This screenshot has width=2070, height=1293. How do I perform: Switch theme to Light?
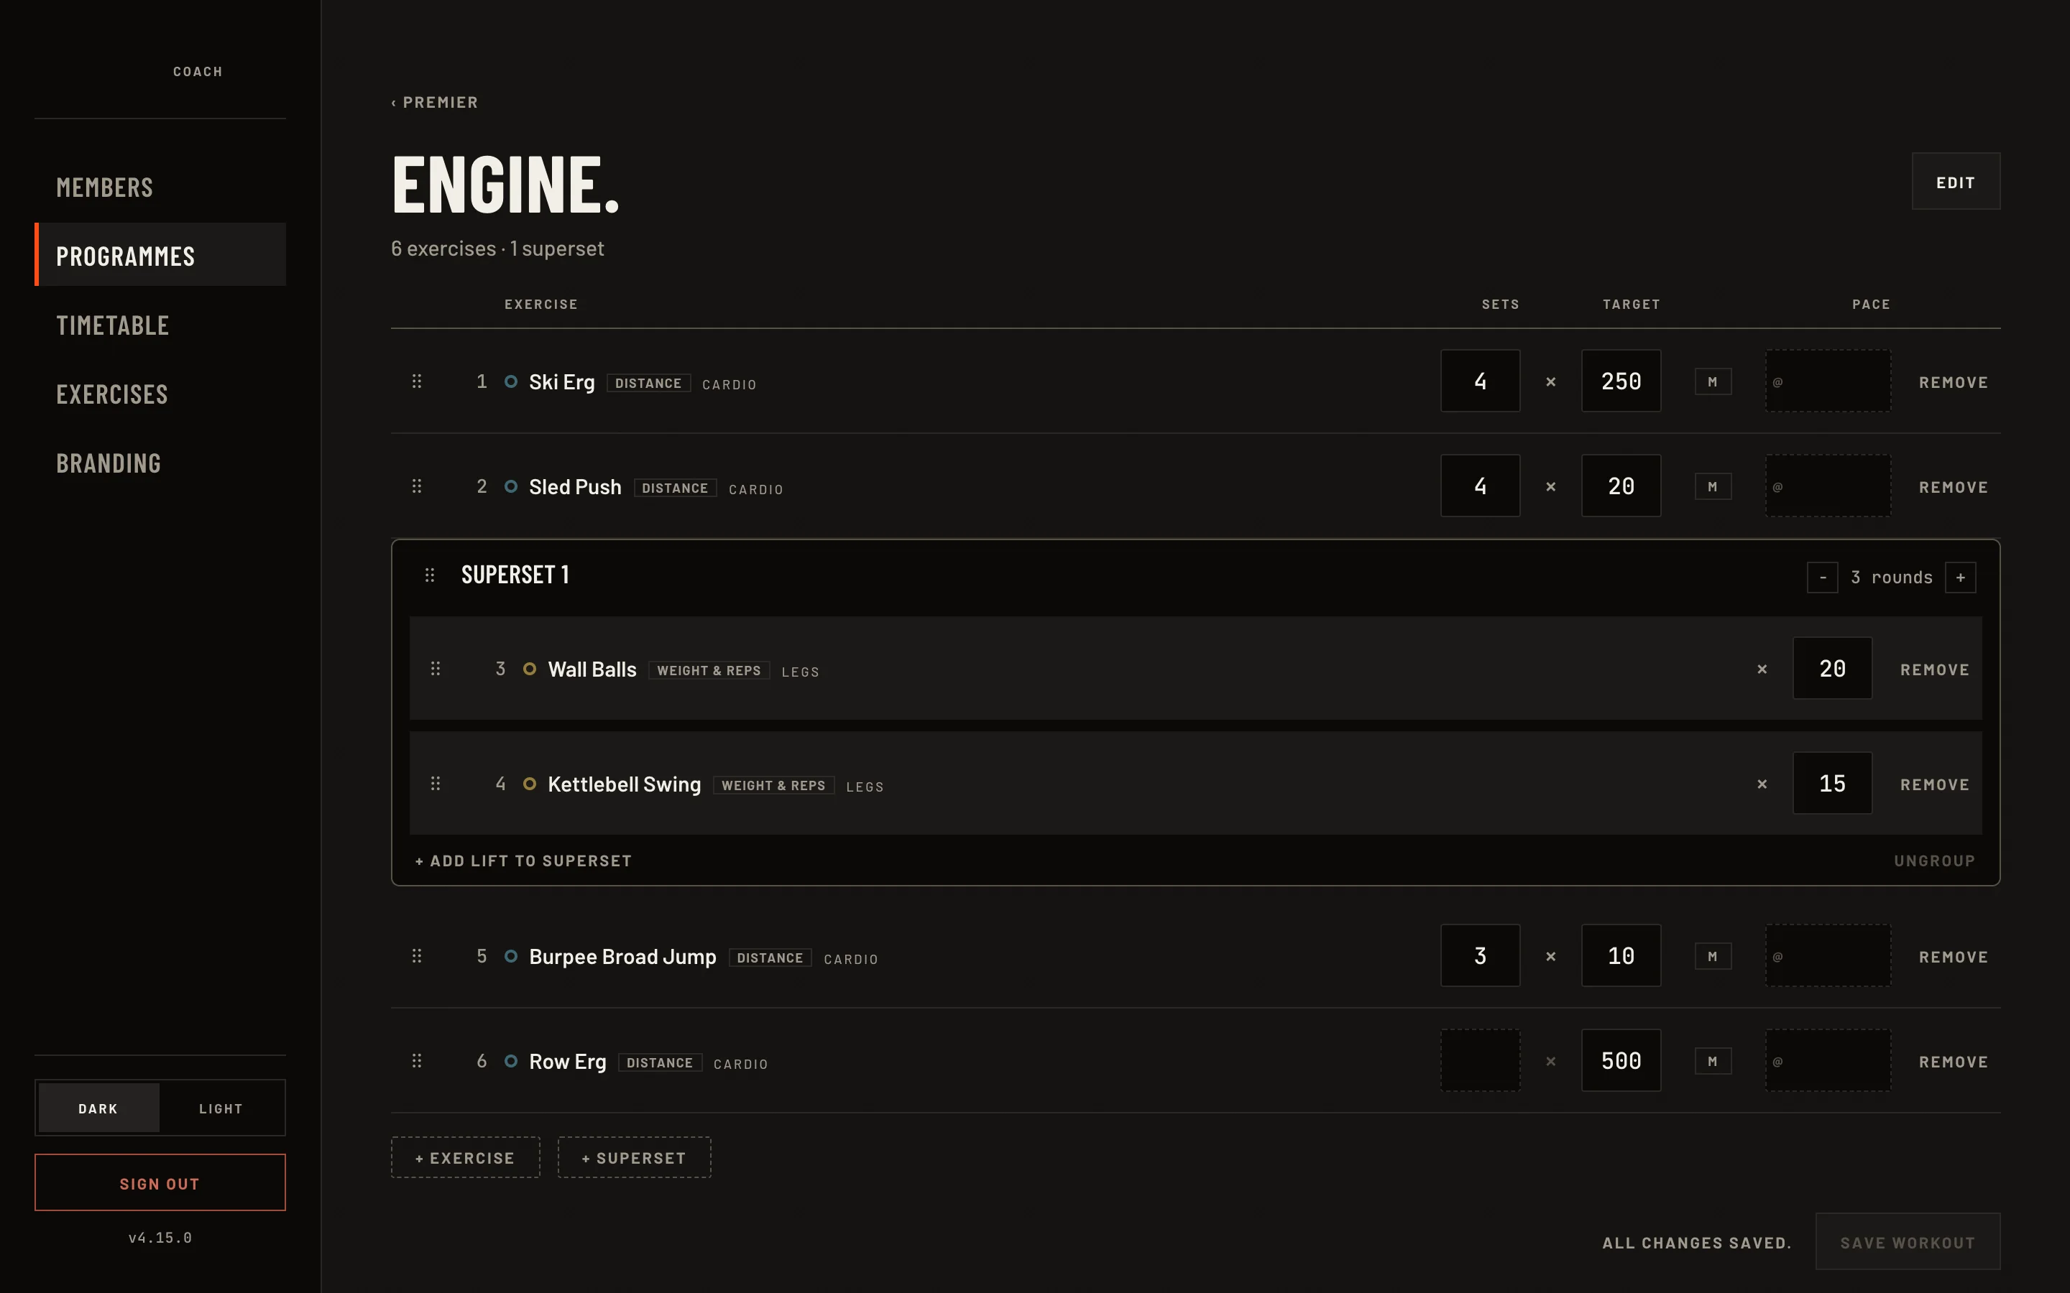point(221,1108)
